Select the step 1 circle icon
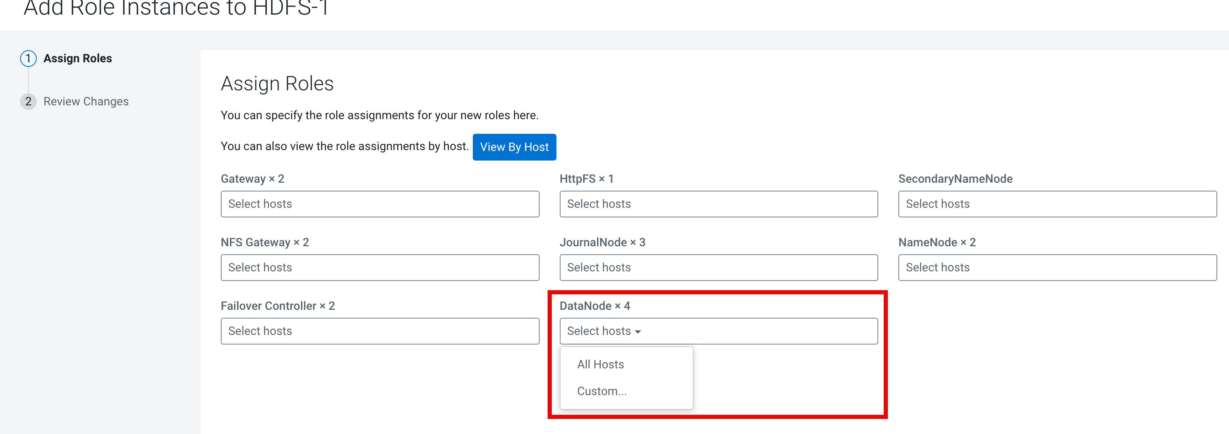This screenshot has width=1229, height=434. 28,58
